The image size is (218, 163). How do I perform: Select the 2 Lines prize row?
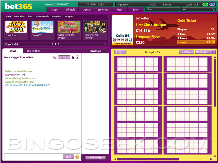[x=196, y=38]
